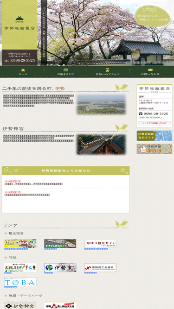Click the 伊勢神宮 banner under facilities
The image size is (174, 309).
[x=20, y=305]
